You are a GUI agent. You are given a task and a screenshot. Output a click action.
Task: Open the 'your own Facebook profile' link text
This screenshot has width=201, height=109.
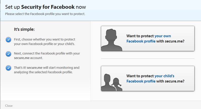pos(149,38)
